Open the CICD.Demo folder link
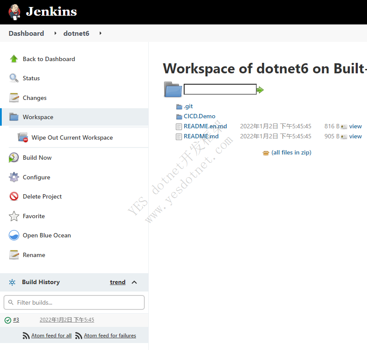The width and height of the screenshot is (367, 350). click(199, 116)
